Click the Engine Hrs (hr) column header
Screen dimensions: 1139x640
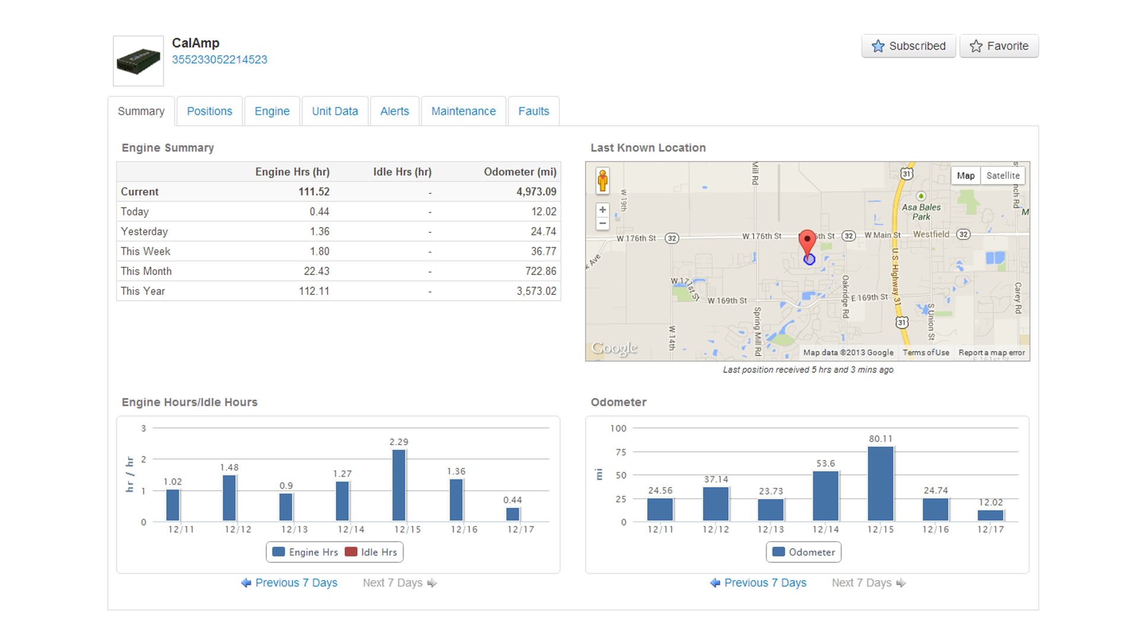(292, 172)
